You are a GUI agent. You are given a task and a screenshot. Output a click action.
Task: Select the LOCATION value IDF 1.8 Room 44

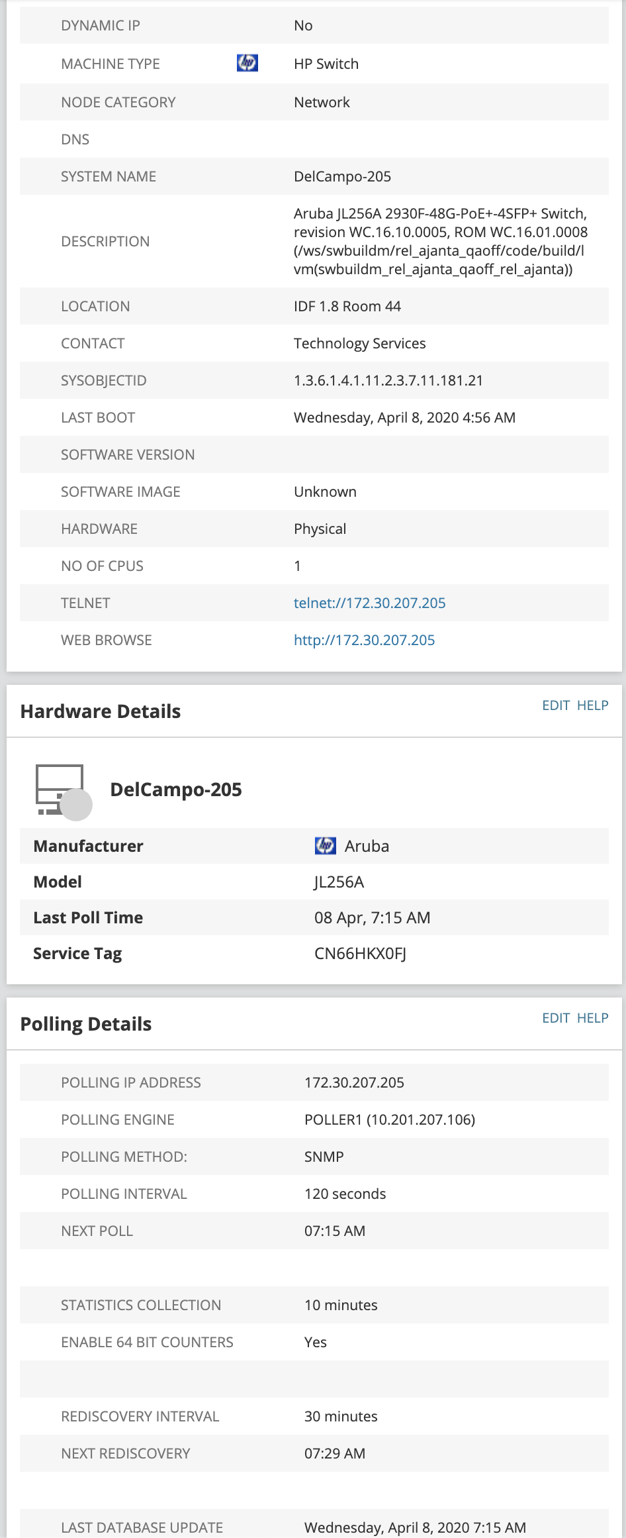[x=349, y=306]
